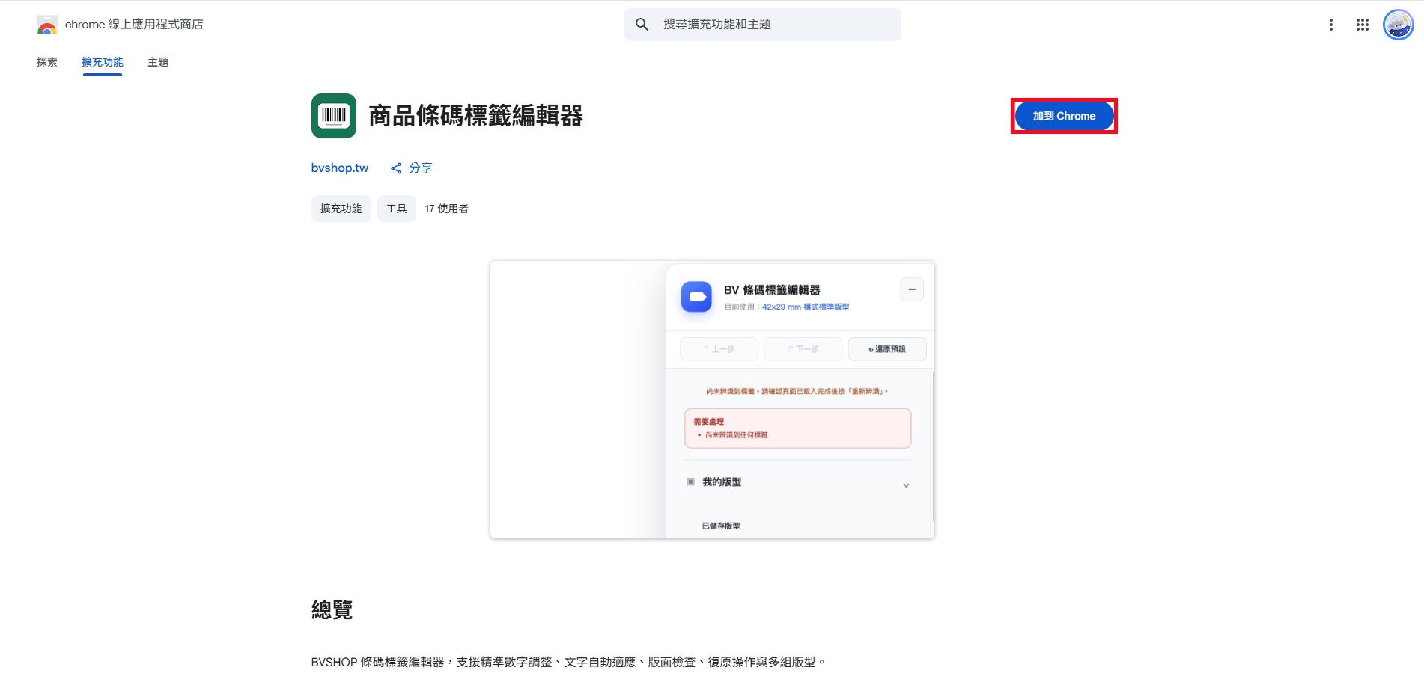Screen dimensions: 1424x682
Task: Click the green barcode extension icon
Action: 334,116
